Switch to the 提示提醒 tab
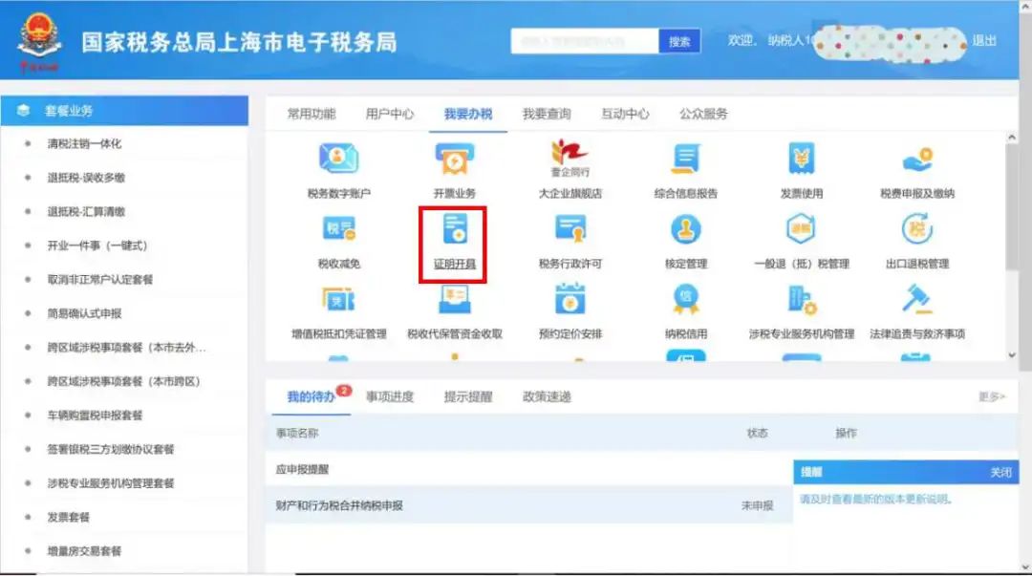 pos(468,397)
